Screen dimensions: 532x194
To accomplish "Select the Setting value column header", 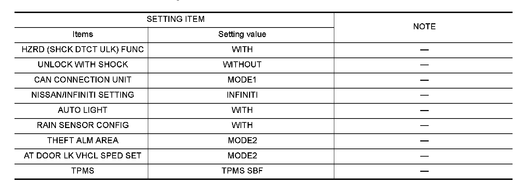I will (242, 34).
